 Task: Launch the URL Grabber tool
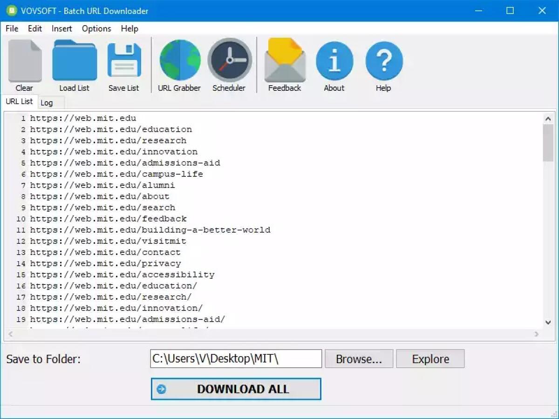[x=179, y=61]
